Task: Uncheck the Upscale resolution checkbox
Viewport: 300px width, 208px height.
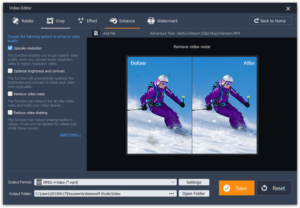Action: tap(10, 48)
